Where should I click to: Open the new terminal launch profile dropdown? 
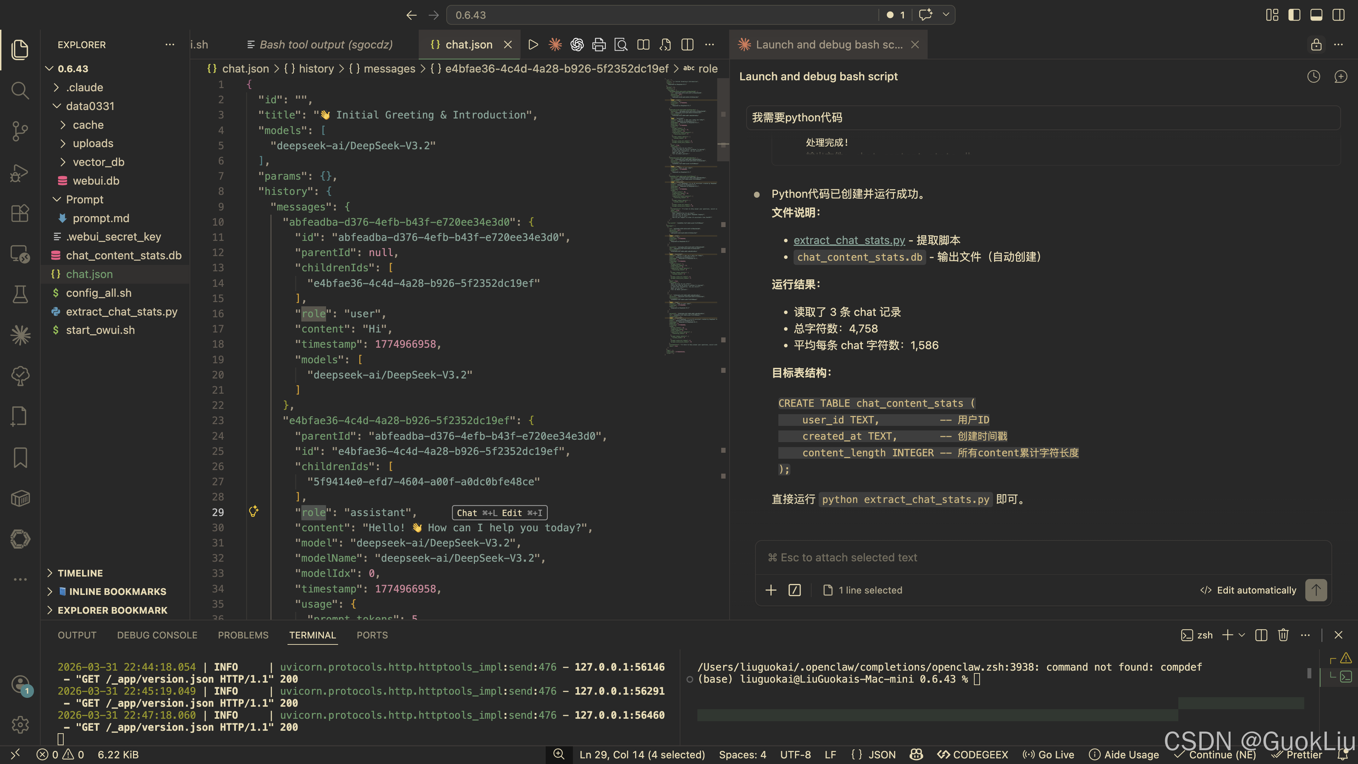tap(1242, 635)
